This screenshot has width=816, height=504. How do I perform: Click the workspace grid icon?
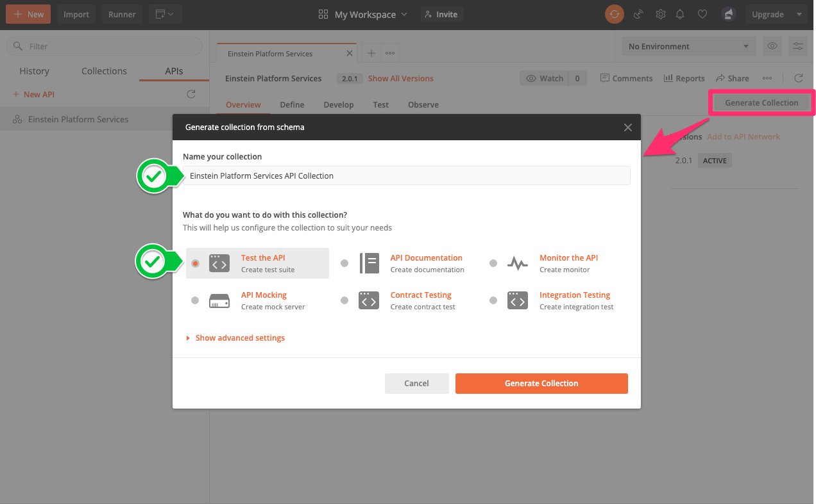[x=323, y=14]
